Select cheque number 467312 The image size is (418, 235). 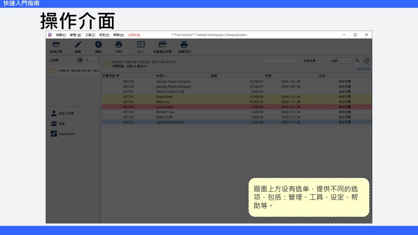tap(128, 117)
